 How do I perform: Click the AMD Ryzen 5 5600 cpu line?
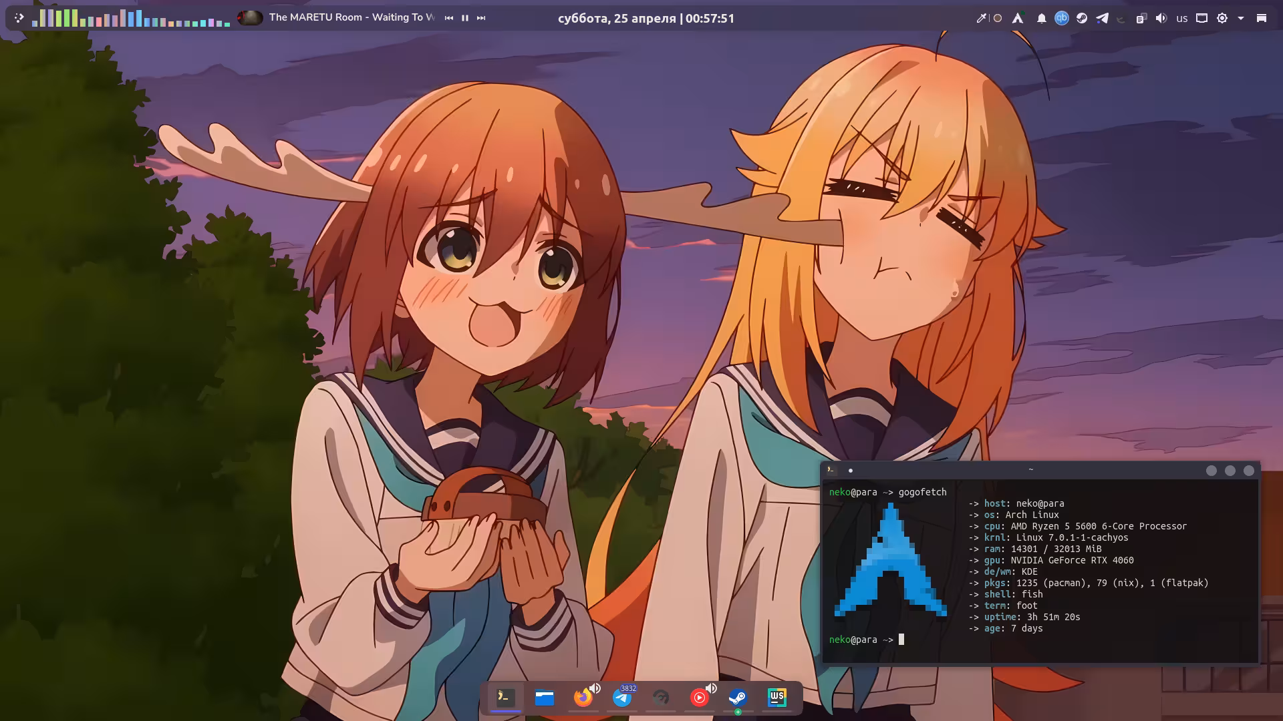1078,526
